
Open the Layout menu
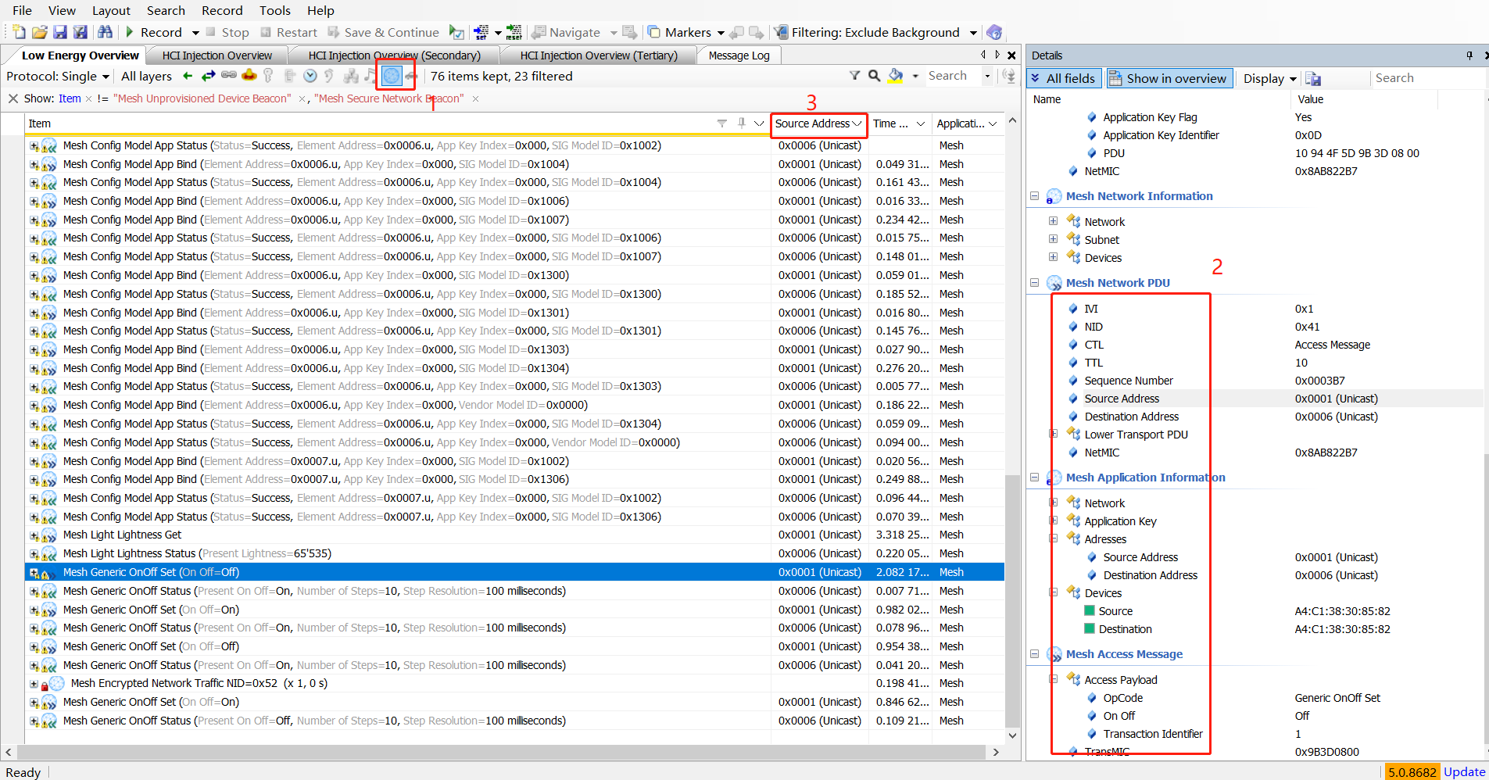click(111, 10)
